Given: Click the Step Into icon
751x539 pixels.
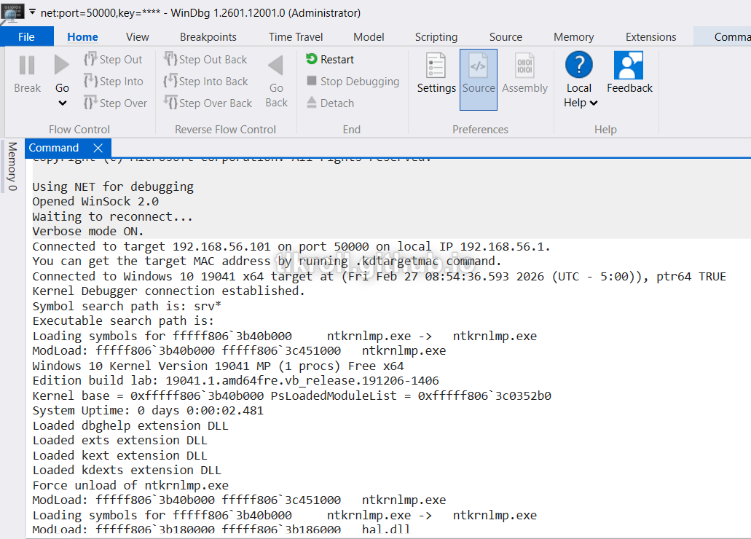Looking at the screenshot, I should (x=91, y=82).
